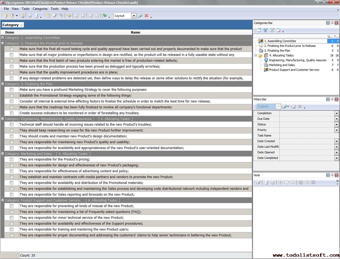Tick the checkbox for quality improvement procedures task
Viewport: 340px width, 259px height.
coord(11,72)
